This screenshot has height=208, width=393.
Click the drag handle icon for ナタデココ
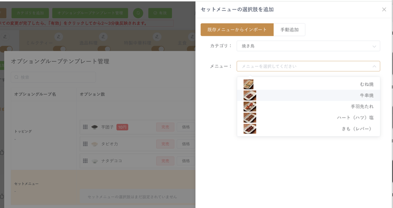(85, 161)
